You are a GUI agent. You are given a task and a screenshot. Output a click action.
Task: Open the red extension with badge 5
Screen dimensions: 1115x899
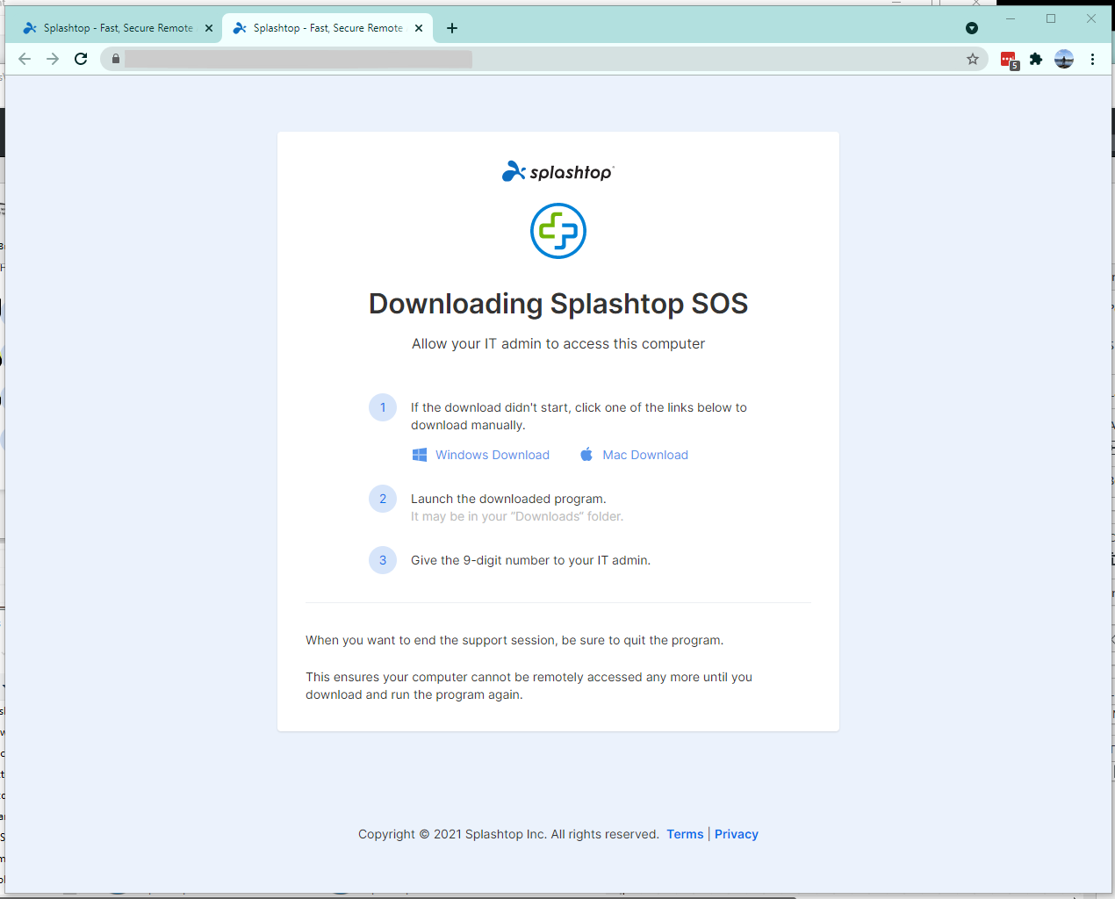(1009, 60)
